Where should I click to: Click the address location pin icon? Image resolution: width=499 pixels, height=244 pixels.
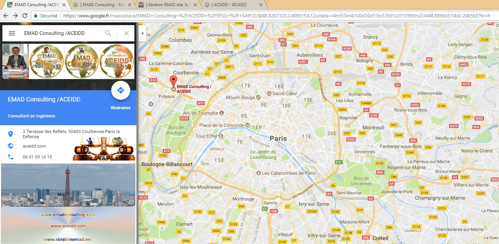coord(11,134)
